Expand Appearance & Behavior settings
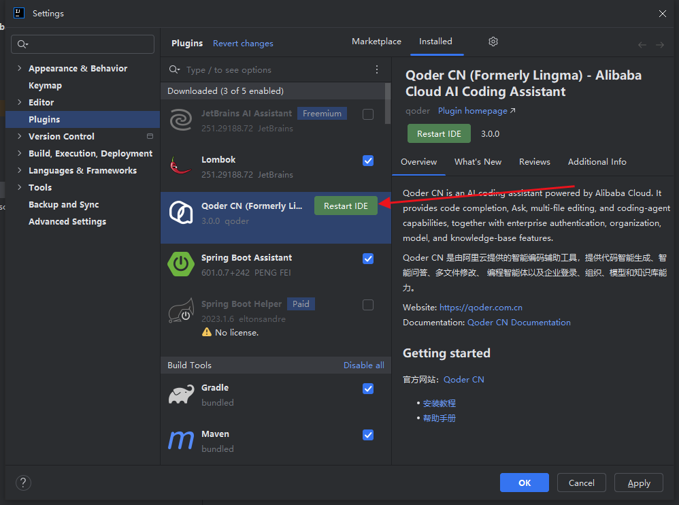 19,68
